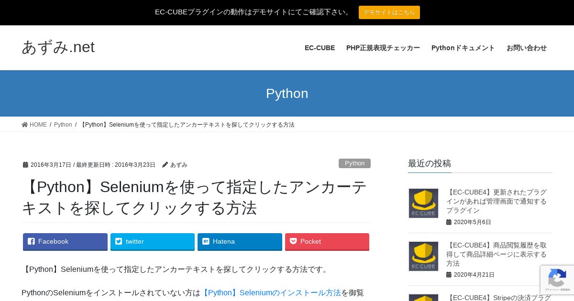Click the pencil icon beside author あずみ

165,165
